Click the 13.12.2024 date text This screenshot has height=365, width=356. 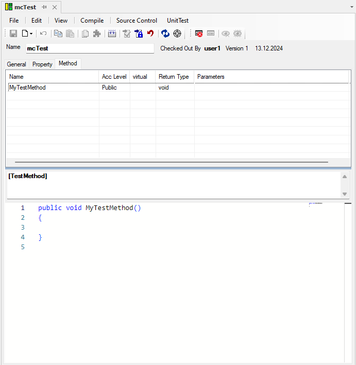[x=269, y=48]
